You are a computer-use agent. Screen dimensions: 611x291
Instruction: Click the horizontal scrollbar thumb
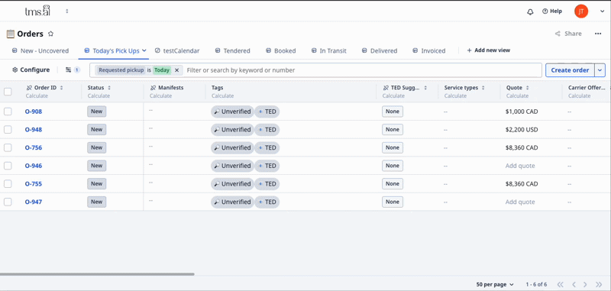[97, 274]
